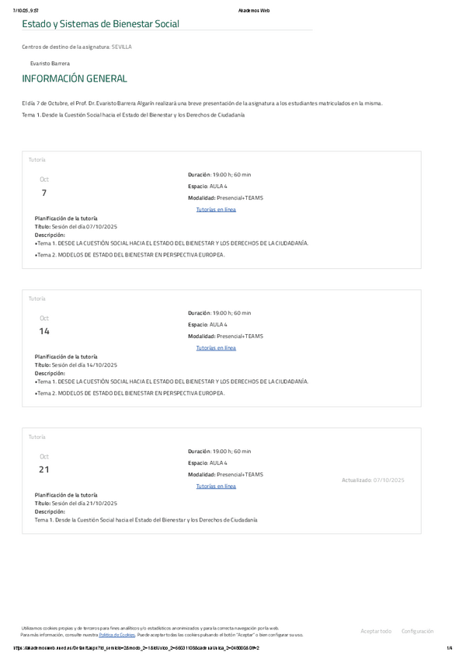Click the first 'Tutorías en línea' link under Oct 7
This screenshot has width=466, height=659.
click(x=216, y=210)
